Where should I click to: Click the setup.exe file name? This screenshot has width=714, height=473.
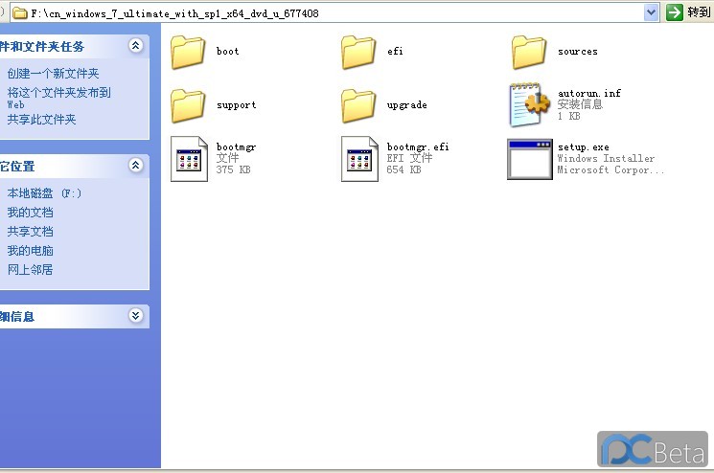[584, 147]
